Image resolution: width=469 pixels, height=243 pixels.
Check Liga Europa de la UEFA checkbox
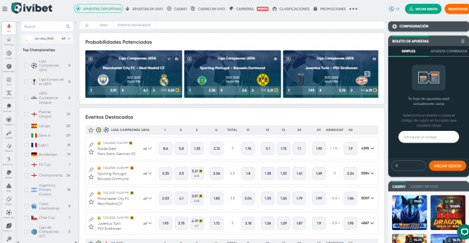(x=26, y=81)
